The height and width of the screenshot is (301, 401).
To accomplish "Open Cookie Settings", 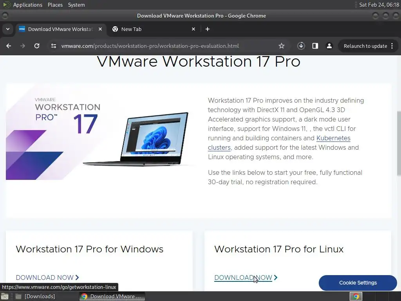I will (x=358, y=283).
